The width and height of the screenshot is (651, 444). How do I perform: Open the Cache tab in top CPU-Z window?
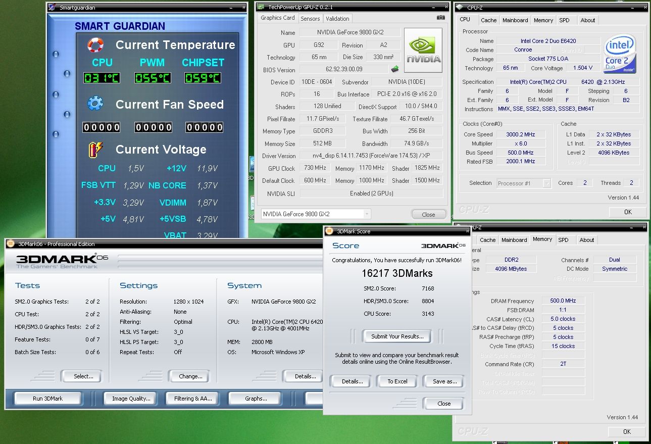488,20
